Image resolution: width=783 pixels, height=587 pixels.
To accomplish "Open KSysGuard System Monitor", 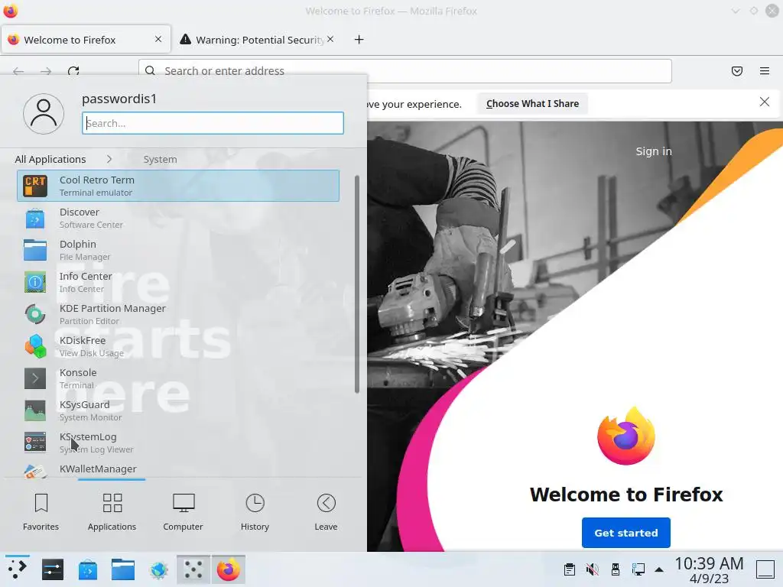I will [x=177, y=410].
